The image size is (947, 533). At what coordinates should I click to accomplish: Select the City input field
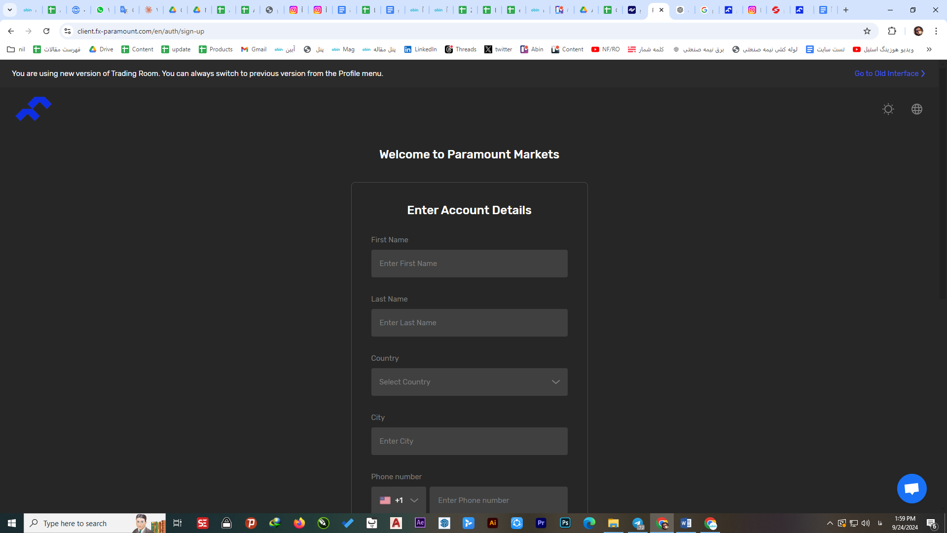tap(469, 441)
